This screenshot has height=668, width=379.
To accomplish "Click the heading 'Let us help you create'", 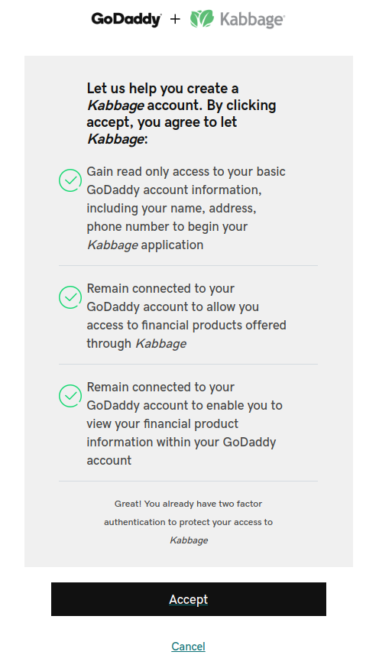I will pyautogui.click(x=181, y=114).
